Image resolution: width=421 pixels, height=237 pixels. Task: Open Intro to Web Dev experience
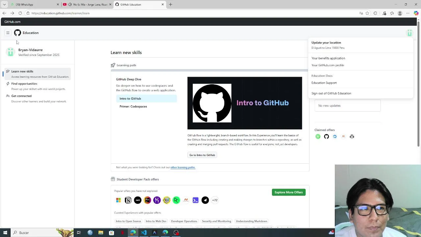click(x=156, y=221)
